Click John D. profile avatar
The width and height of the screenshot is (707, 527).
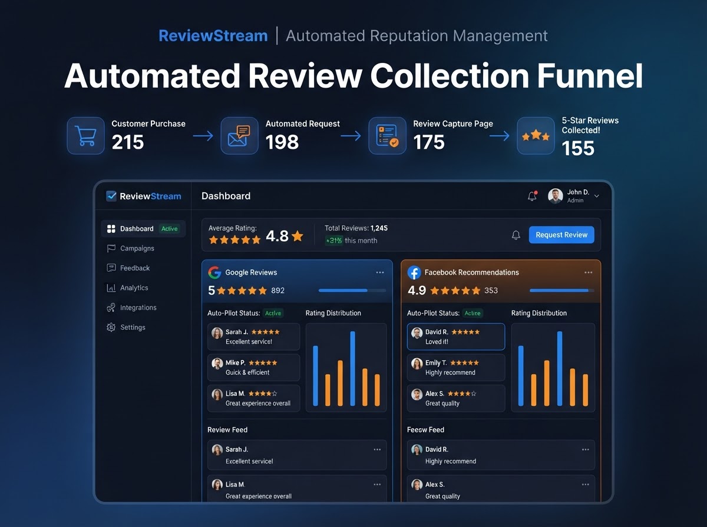(555, 196)
